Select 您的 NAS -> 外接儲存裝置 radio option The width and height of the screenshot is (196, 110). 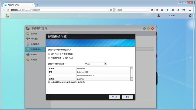click(x=49, y=54)
